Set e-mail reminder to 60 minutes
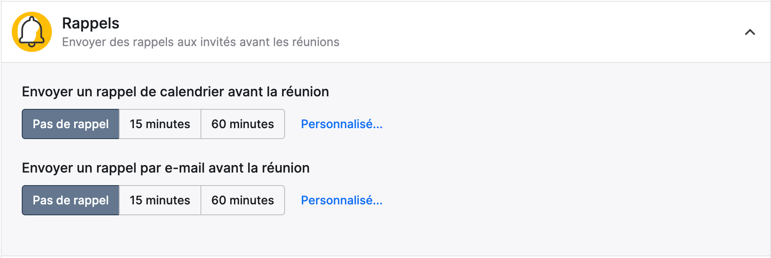771x258 pixels. 243,200
